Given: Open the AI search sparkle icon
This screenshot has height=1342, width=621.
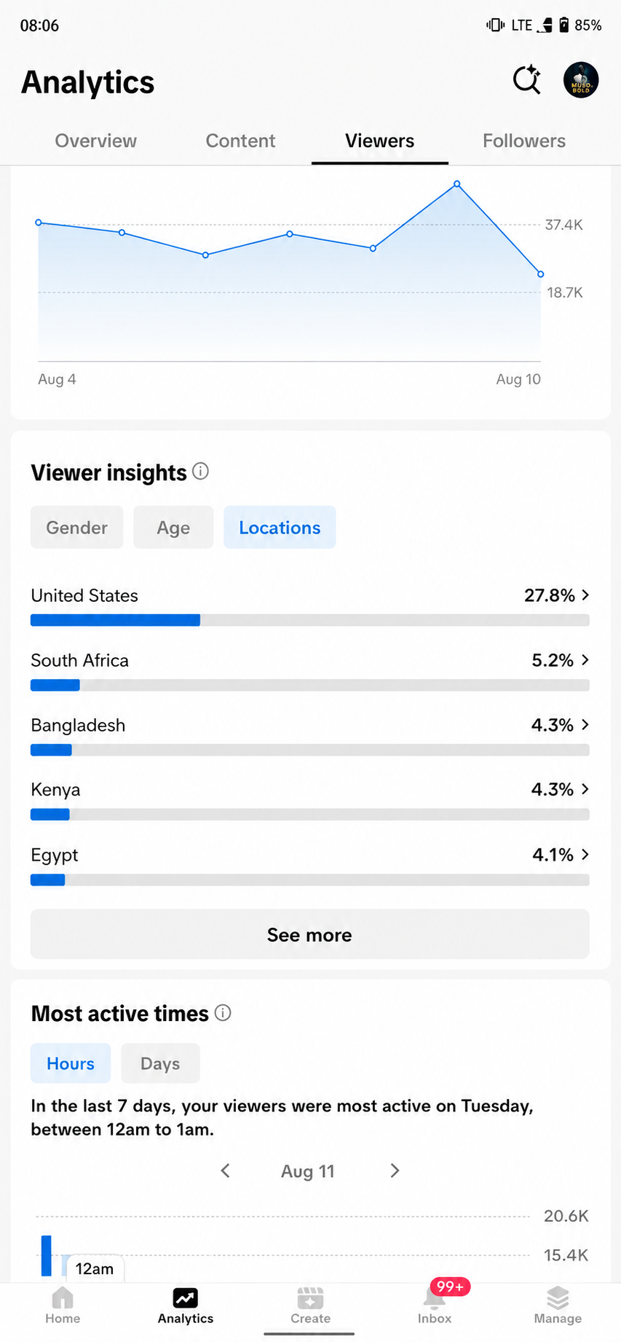Looking at the screenshot, I should point(526,80).
